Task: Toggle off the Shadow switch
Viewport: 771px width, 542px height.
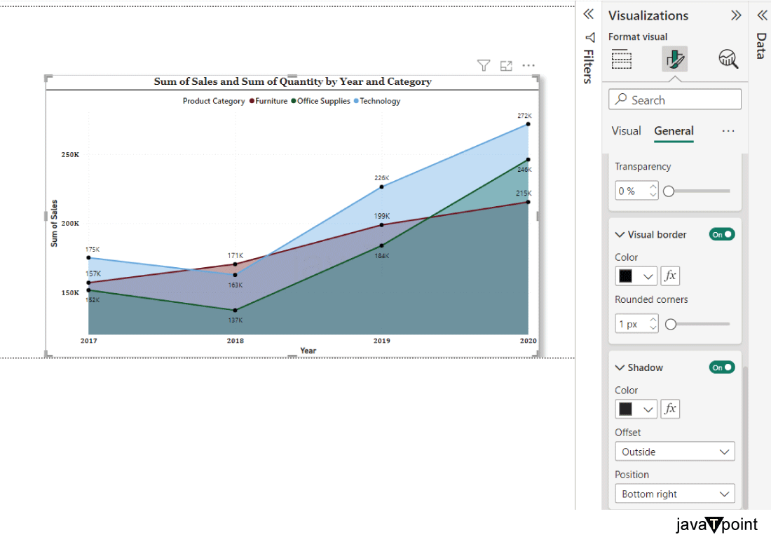Action: pos(722,367)
